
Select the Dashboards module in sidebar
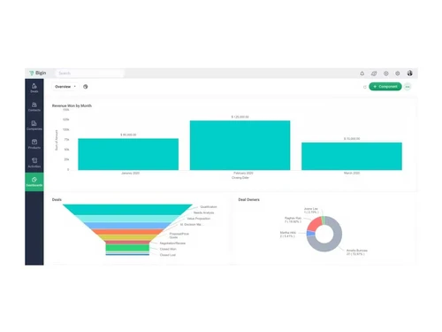point(34,181)
